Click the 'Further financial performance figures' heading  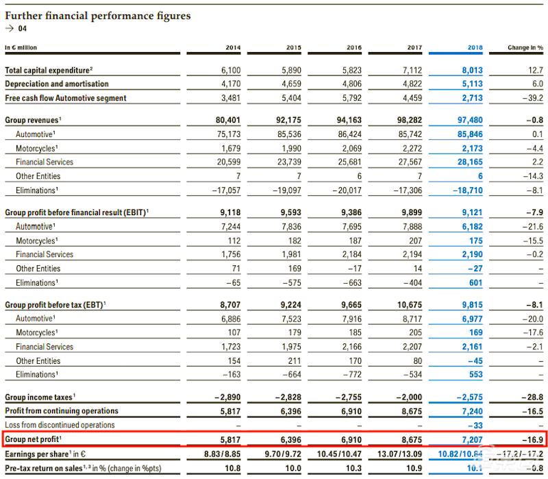pyautogui.click(x=98, y=15)
